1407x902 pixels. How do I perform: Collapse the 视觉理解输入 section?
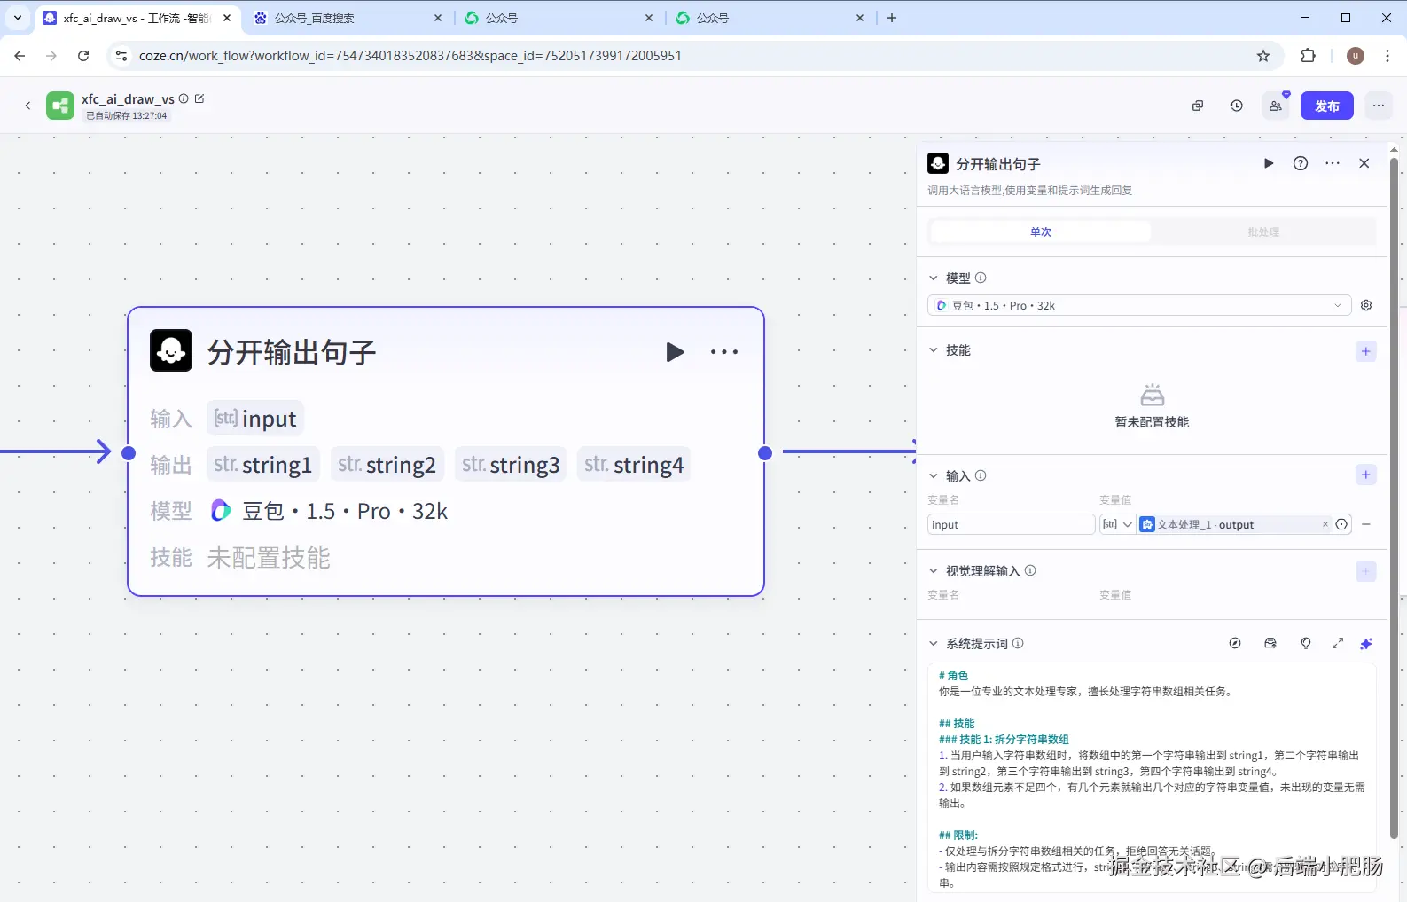coord(934,570)
